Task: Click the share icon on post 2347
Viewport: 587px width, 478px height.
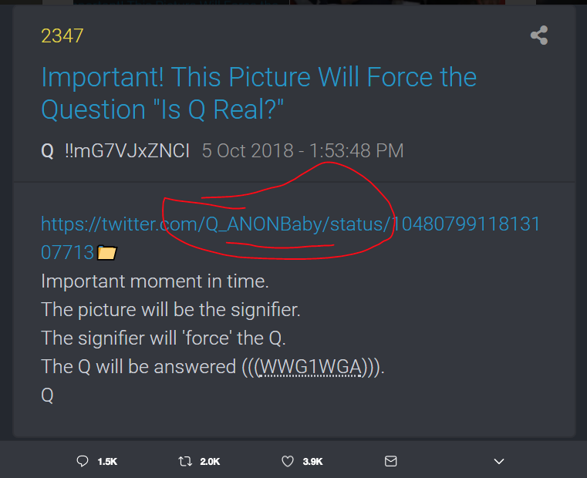Action: point(539,35)
